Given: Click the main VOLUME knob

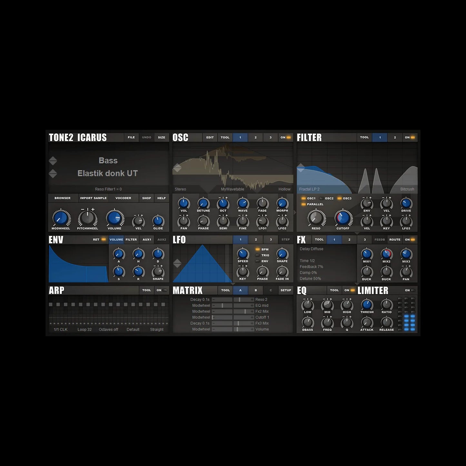Looking at the screenshot, I should click(x=114, y=218).
